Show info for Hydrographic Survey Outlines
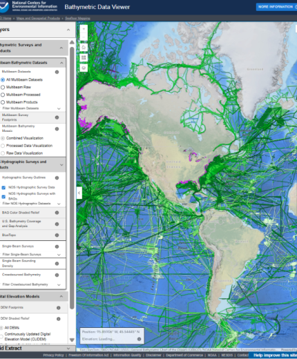 pyautogui.click(x=57, y=178)
